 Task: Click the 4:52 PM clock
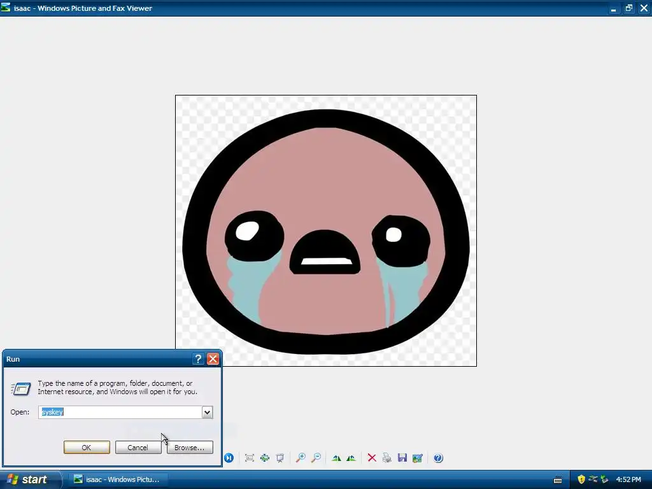(x=628, y=479)
